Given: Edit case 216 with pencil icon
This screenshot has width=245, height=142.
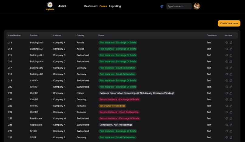Looking at the screenshot, I should coord(231,61).
